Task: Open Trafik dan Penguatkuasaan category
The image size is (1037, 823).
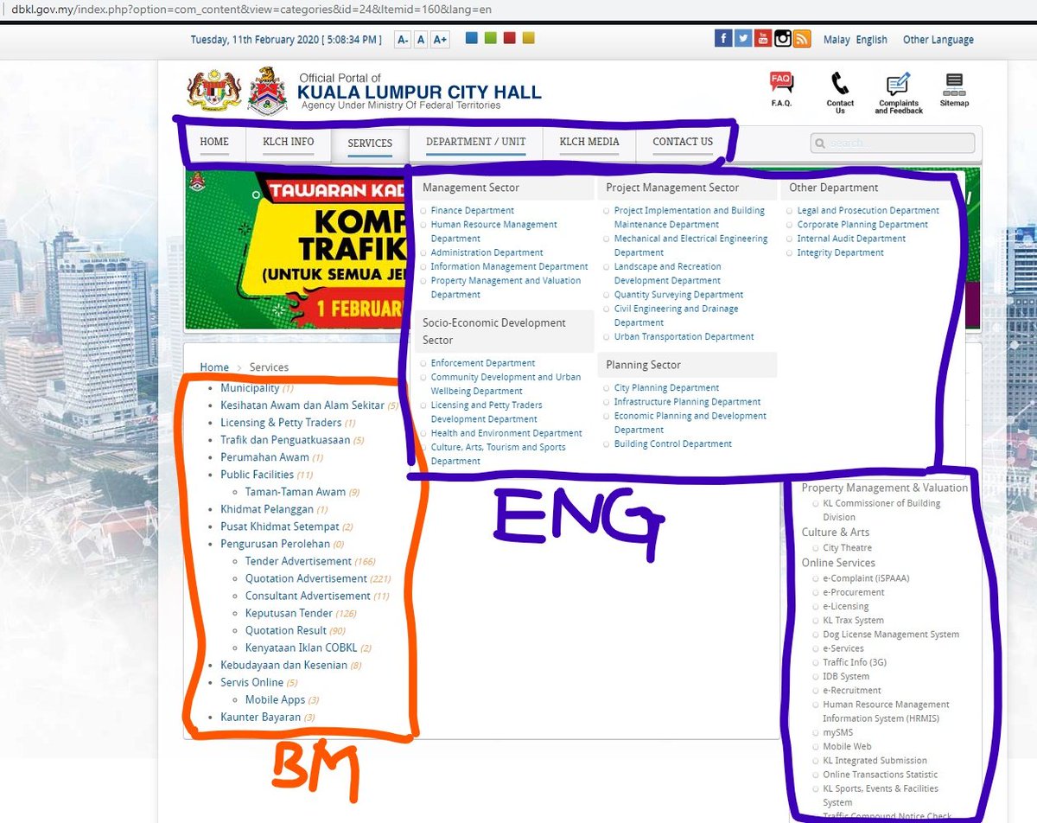Action: click(x=285, y=441)
